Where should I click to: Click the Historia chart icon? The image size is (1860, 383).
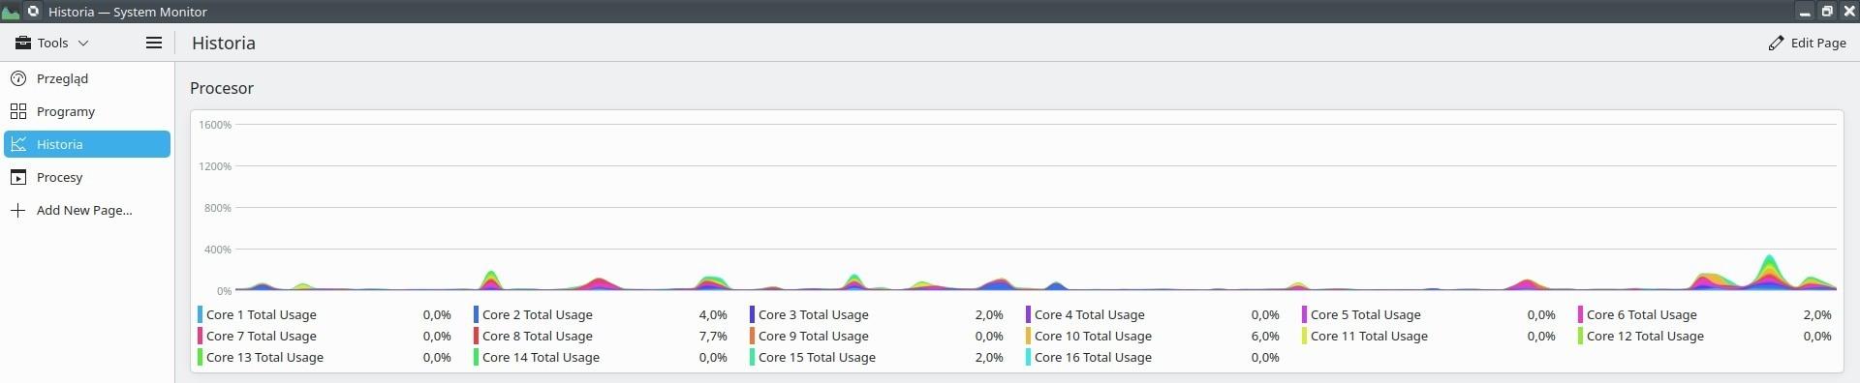pyautogui.click(x=18, y=144)
